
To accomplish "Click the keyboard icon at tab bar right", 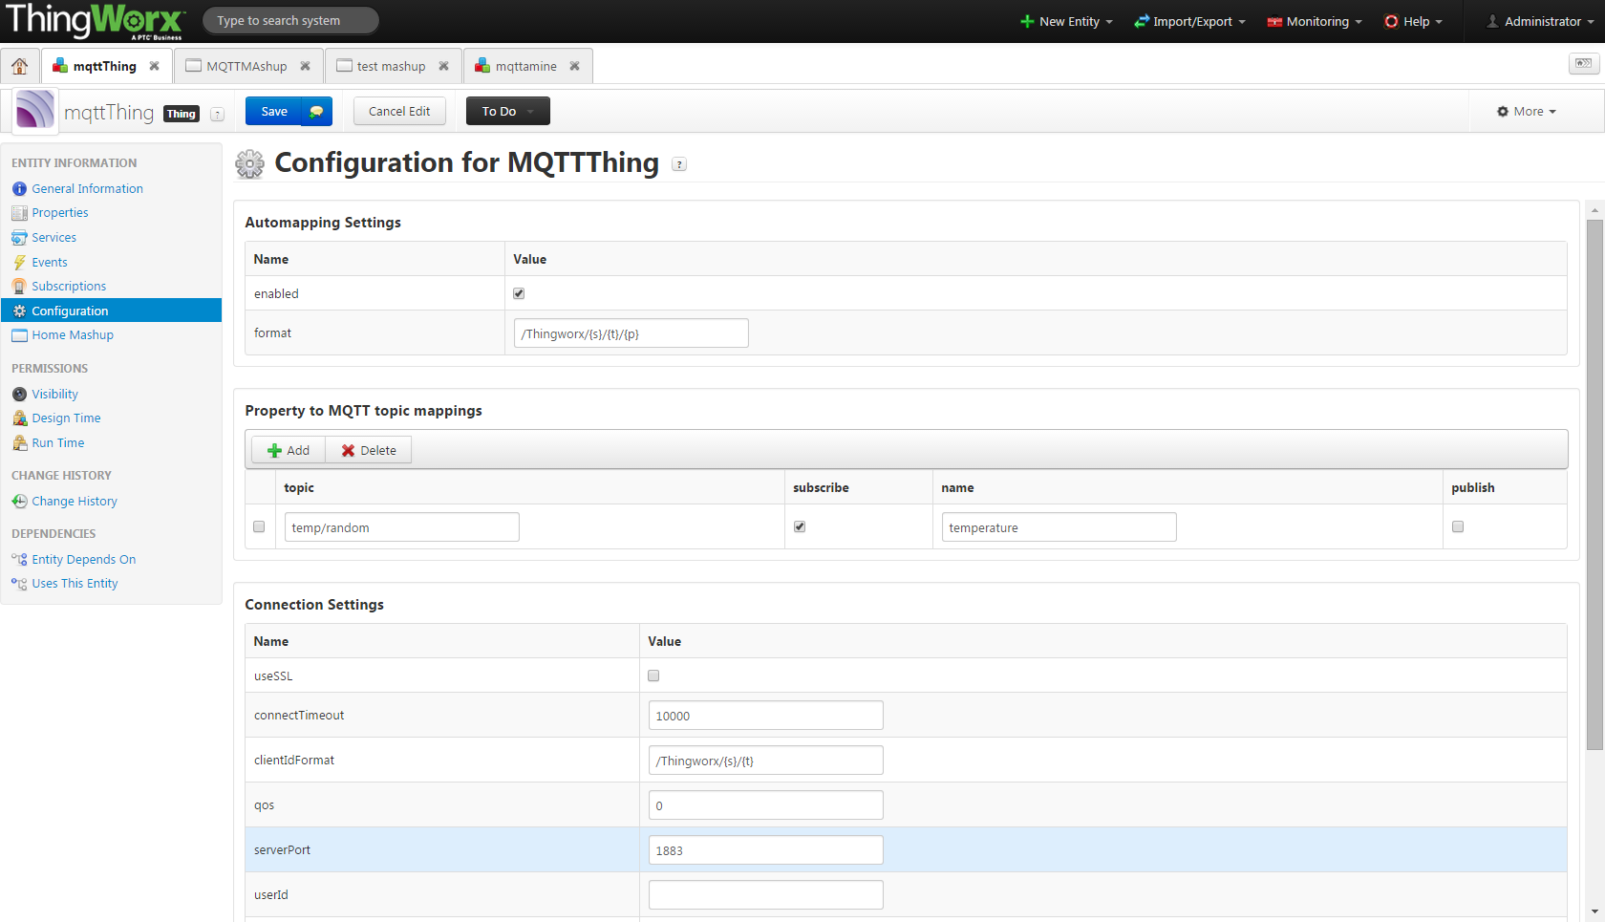I will [x=1584, y=63].
